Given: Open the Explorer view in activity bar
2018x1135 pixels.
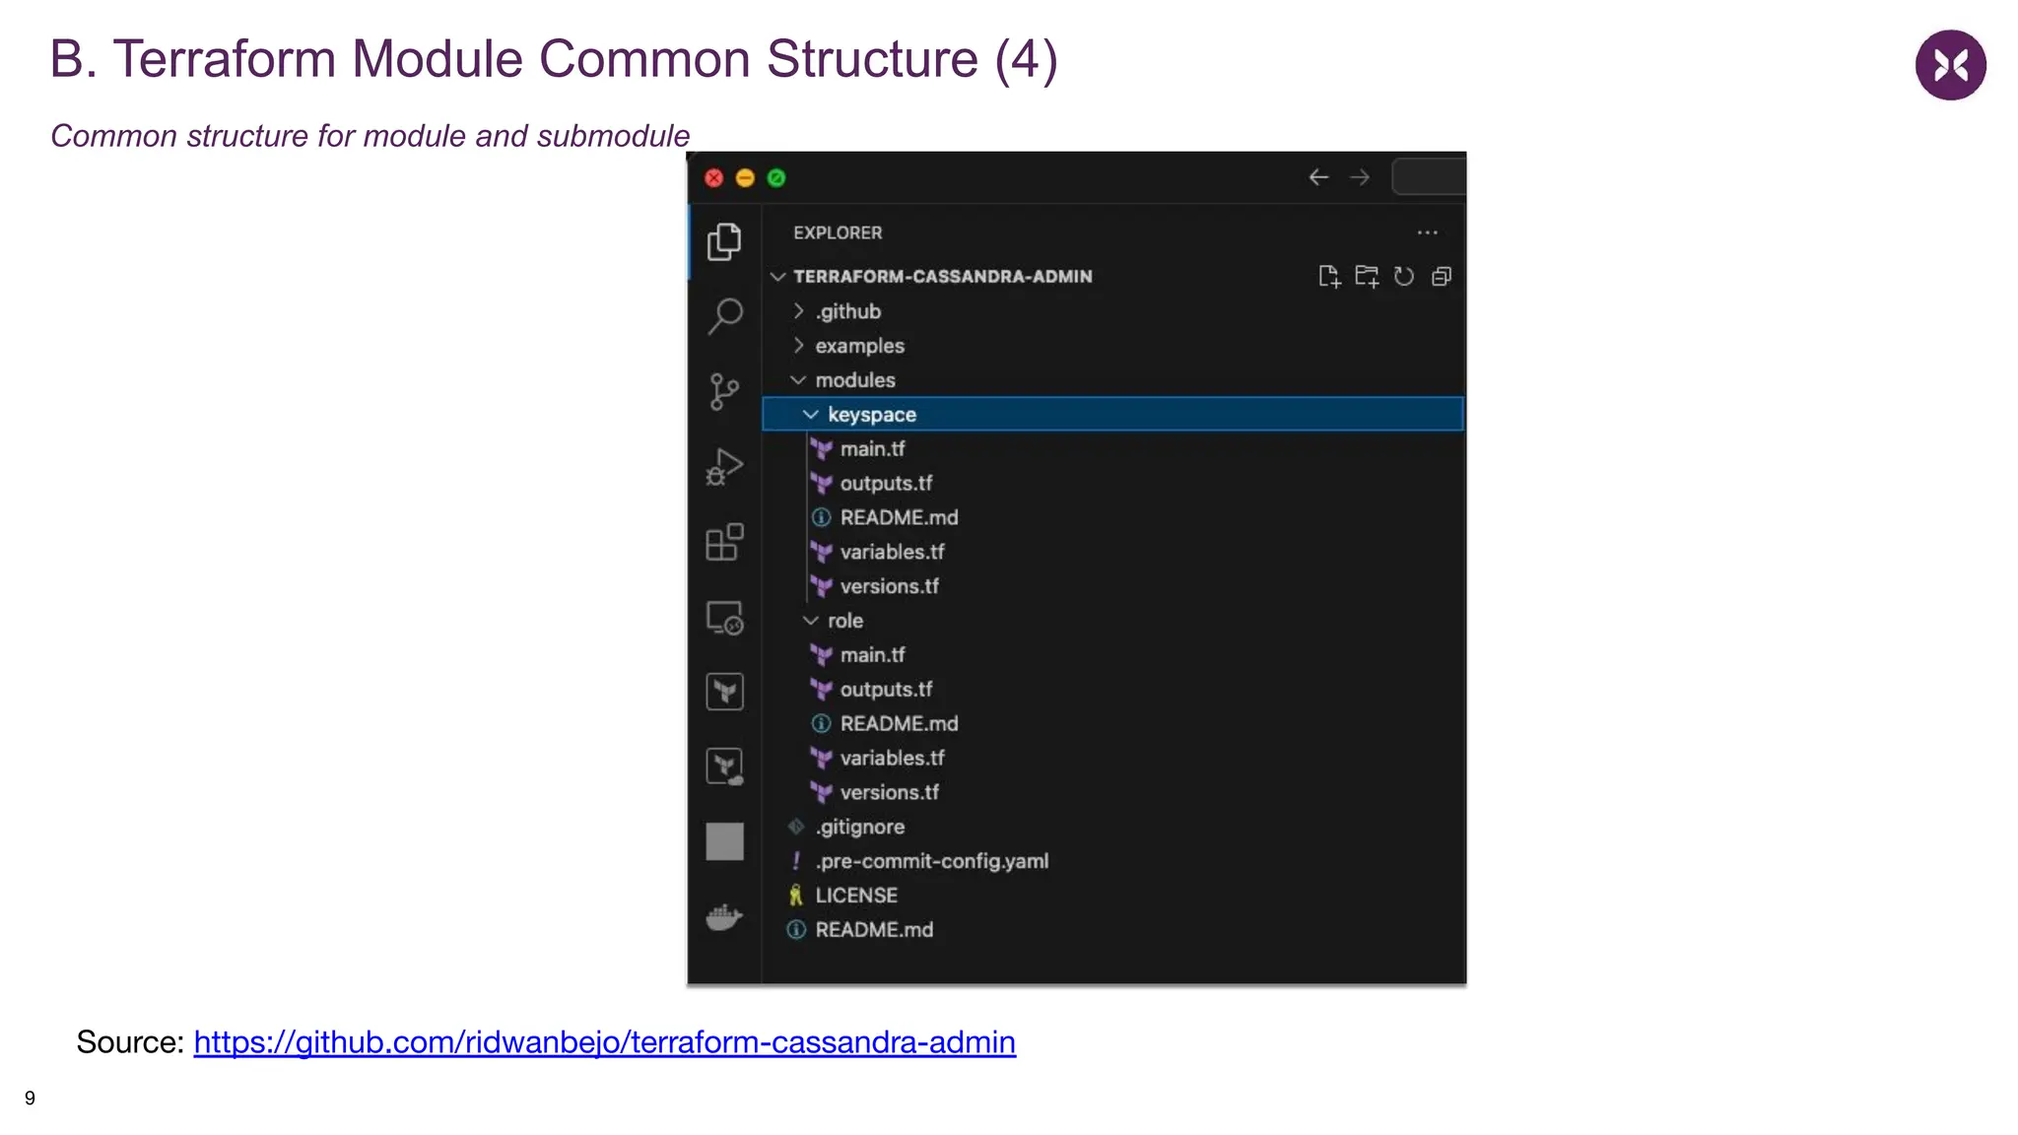Looking at the screenshot, I should click(724, 241).
